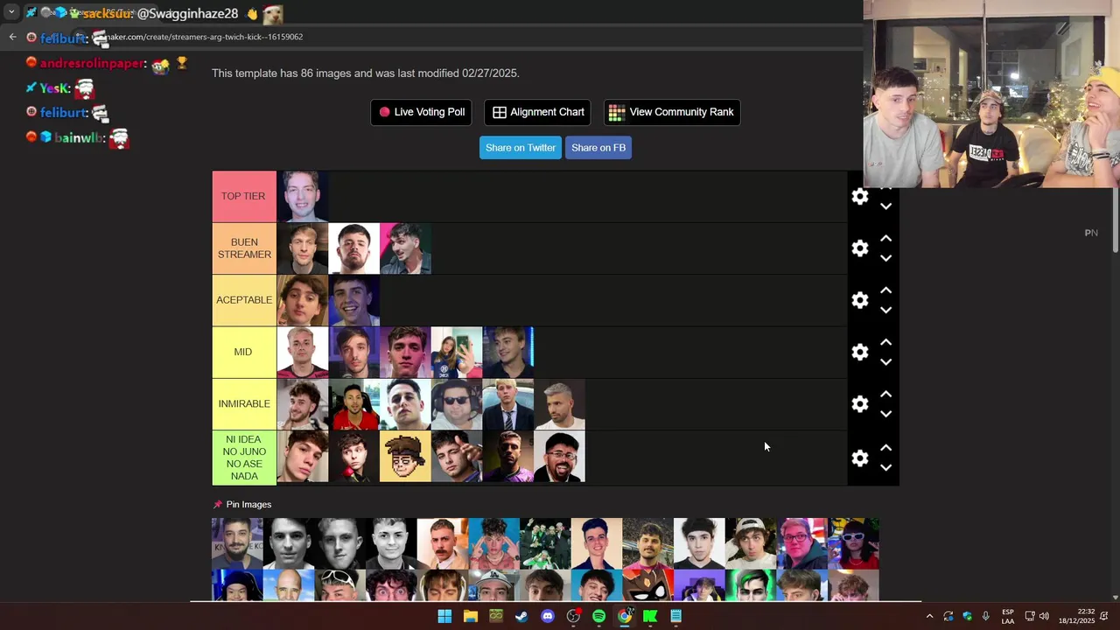Share tier list on Twitter
The image size is (1120, 630).
tap(521, 148)
